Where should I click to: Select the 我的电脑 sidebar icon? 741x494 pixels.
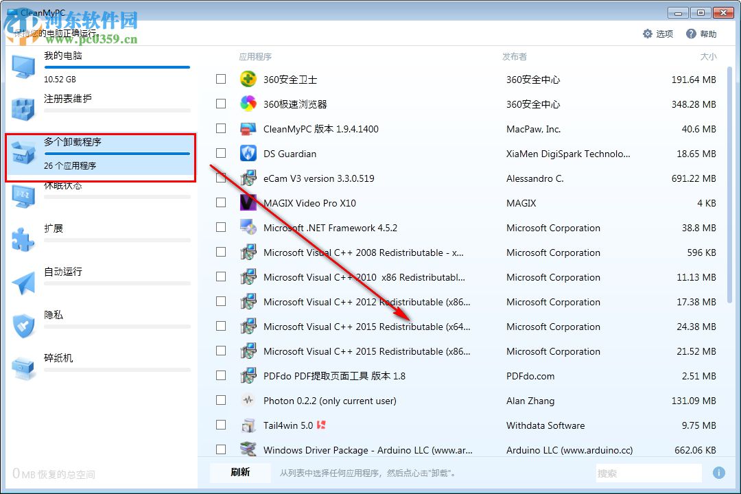coord(24,65)
